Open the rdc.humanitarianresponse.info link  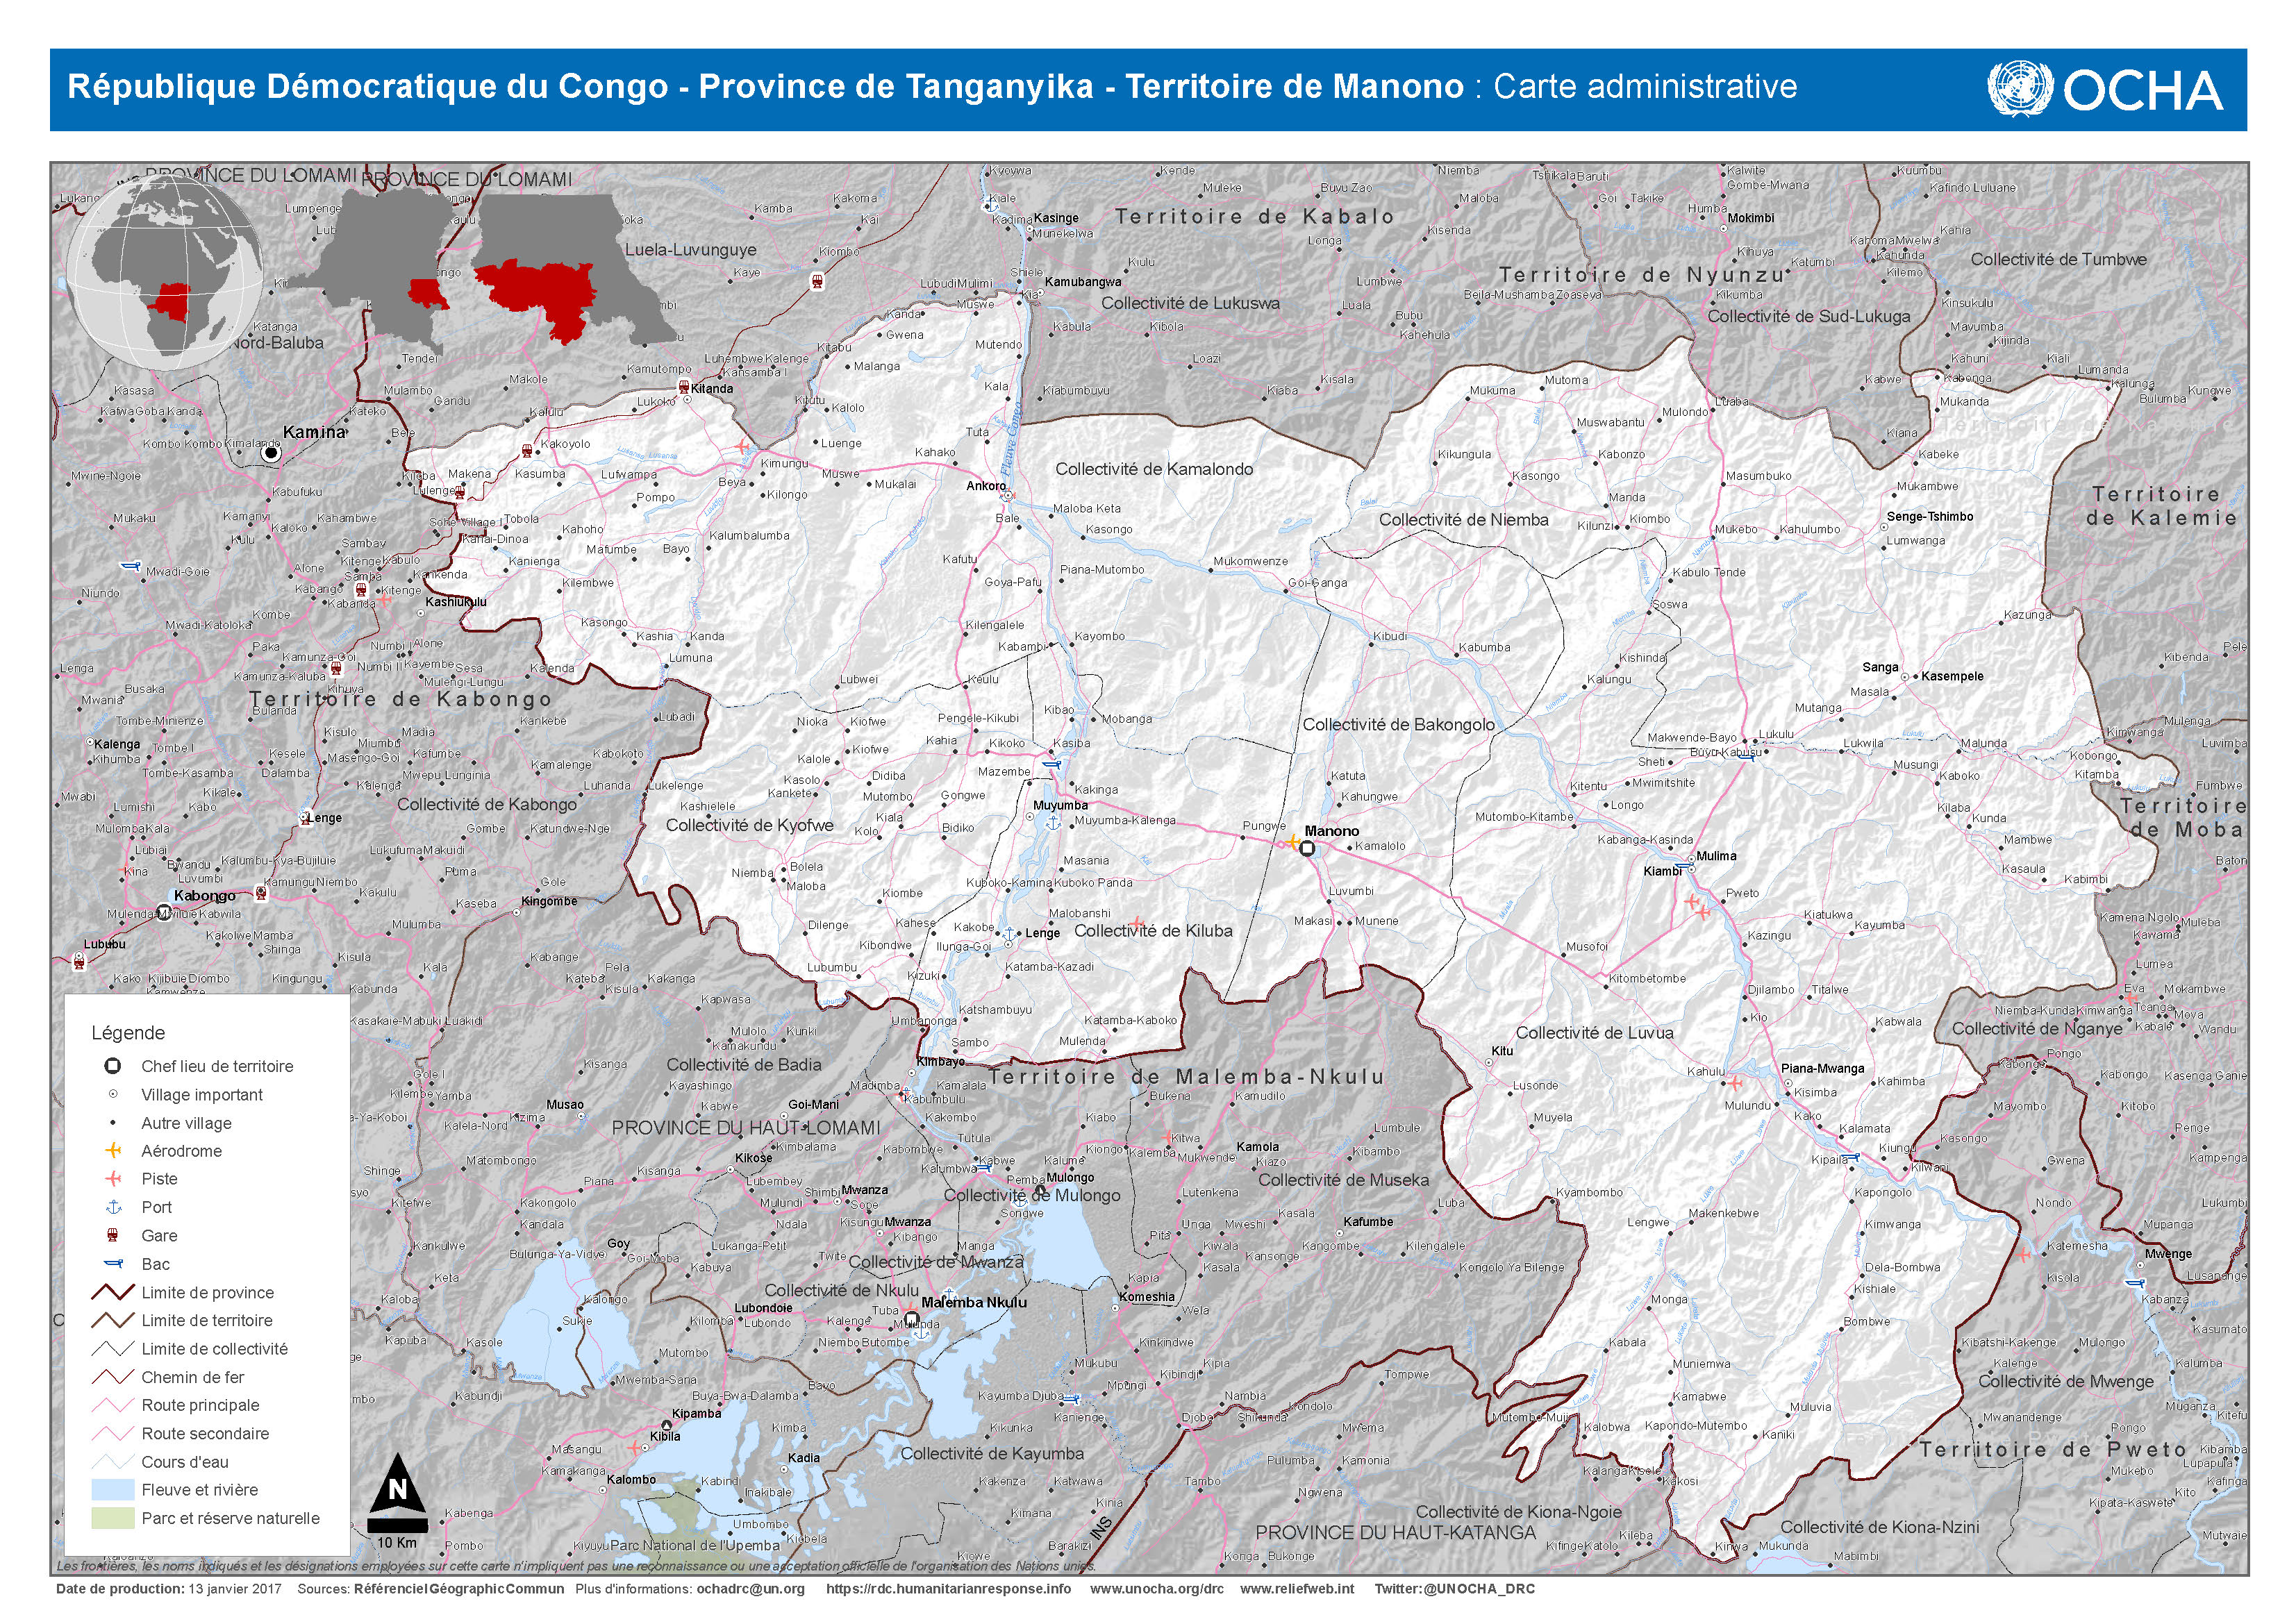(x=947, y=1589)
